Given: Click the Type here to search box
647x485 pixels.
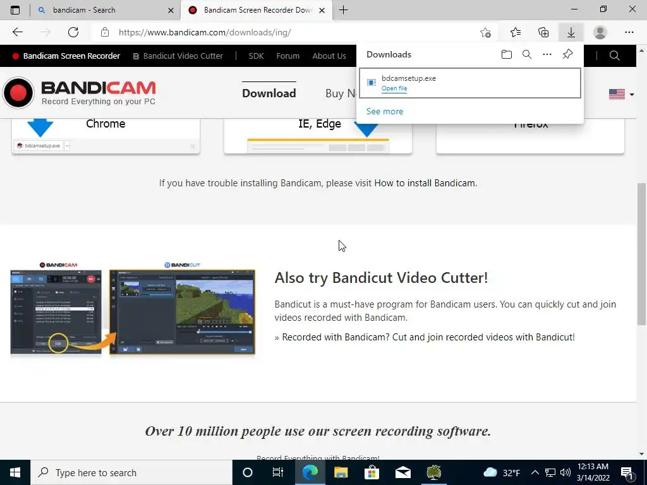Looking at the screenshot, I should [131, 472].
